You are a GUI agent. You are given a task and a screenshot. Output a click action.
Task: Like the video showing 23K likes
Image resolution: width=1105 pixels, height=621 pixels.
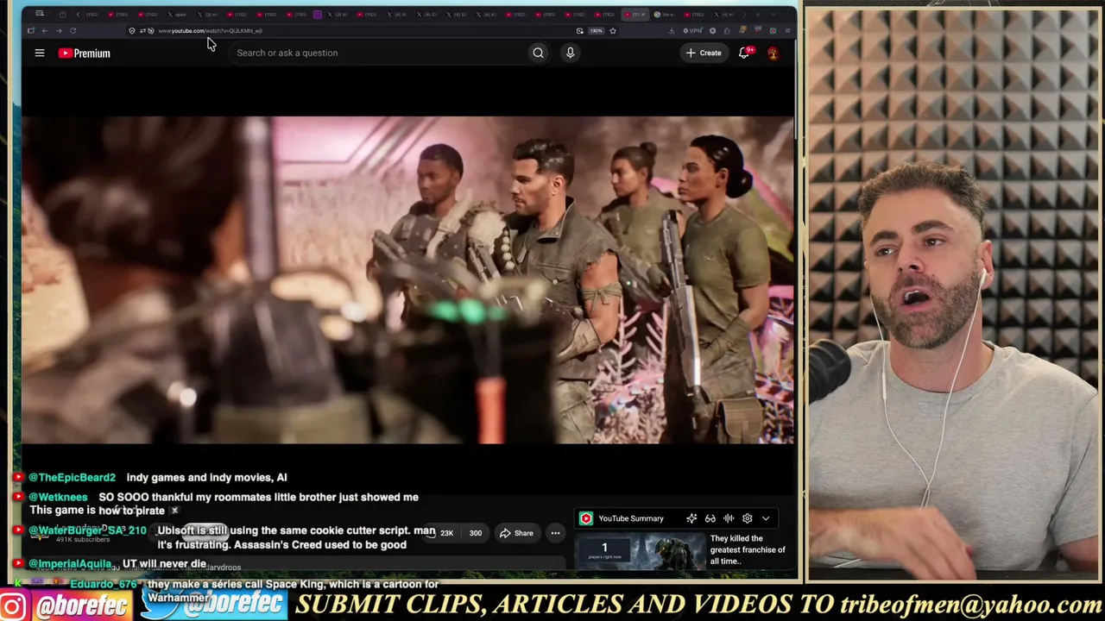coord(439,533)
